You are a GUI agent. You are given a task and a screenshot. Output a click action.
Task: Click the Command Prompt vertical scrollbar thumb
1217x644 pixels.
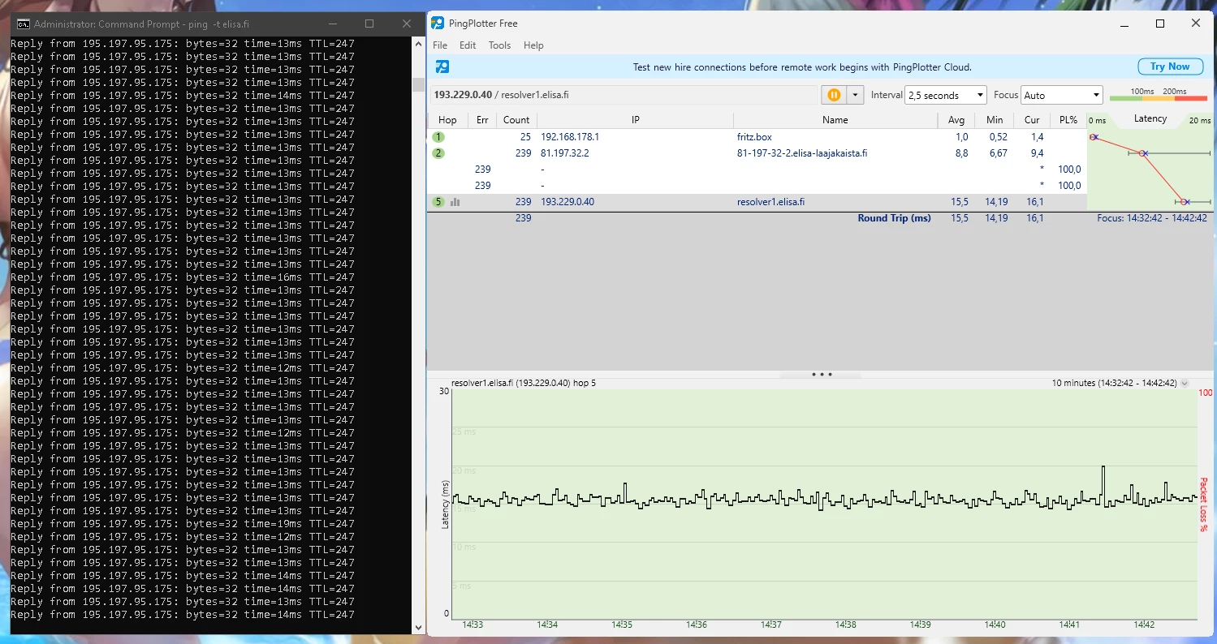[419, 84]
